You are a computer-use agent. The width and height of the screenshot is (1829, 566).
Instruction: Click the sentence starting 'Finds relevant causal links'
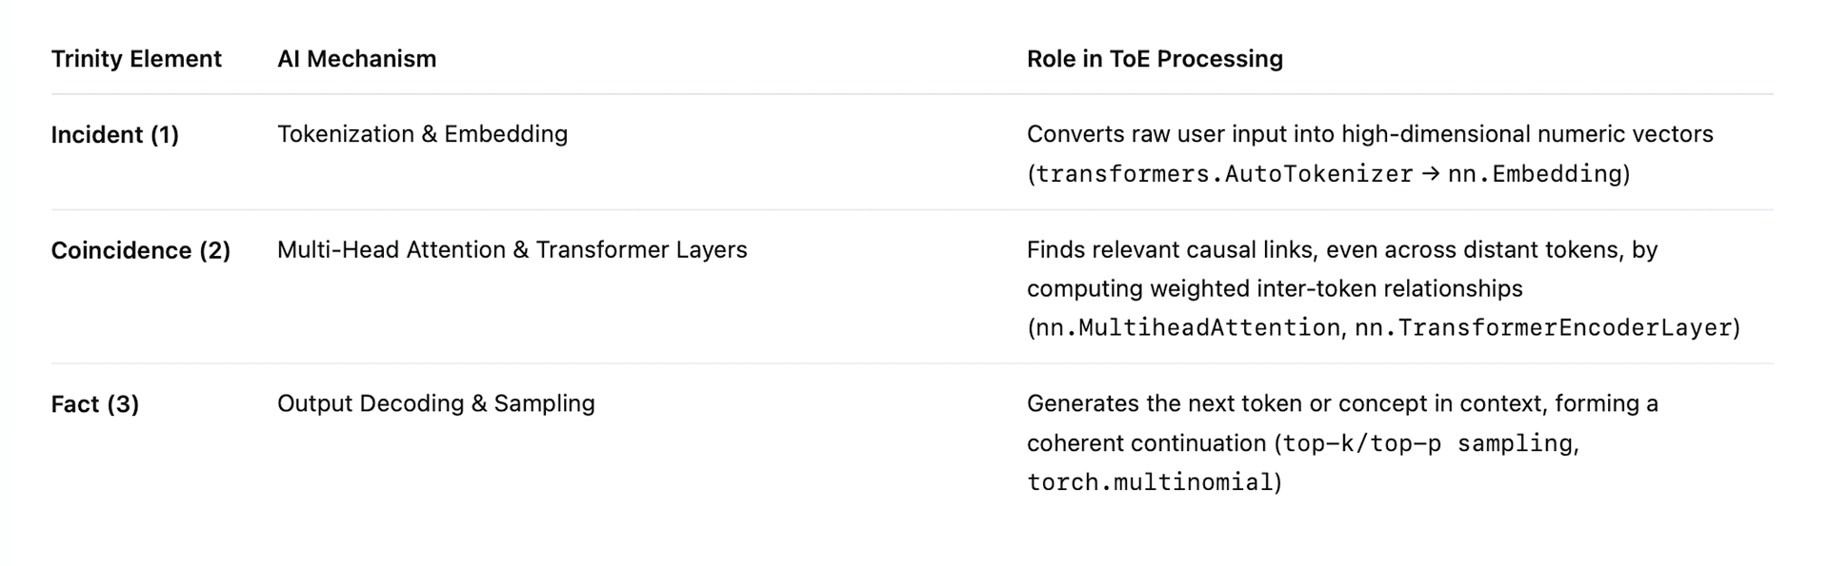[1341, 250]
